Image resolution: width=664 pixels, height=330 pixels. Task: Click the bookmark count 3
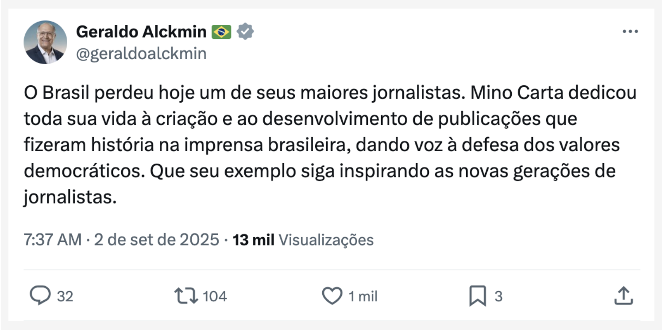point(498,296)
